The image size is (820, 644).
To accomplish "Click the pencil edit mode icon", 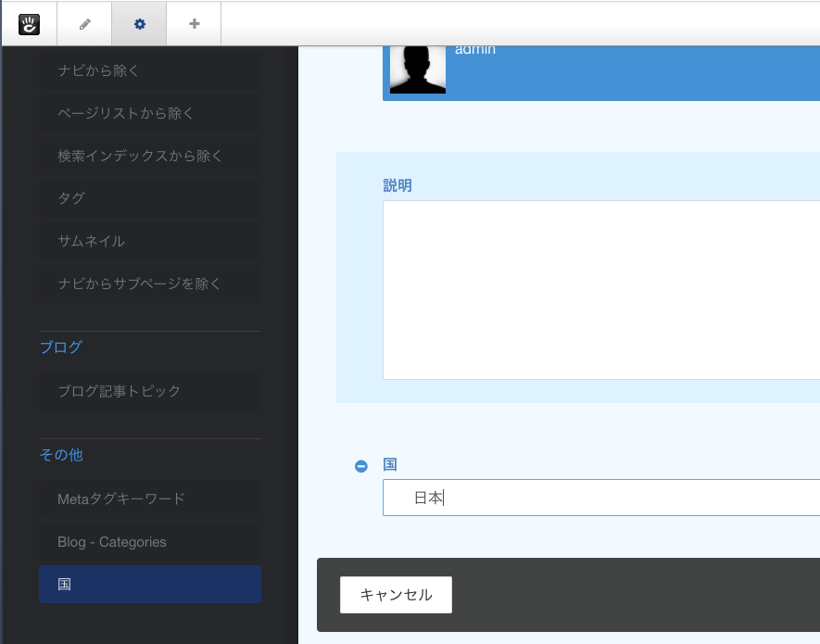I will point(84,24).
